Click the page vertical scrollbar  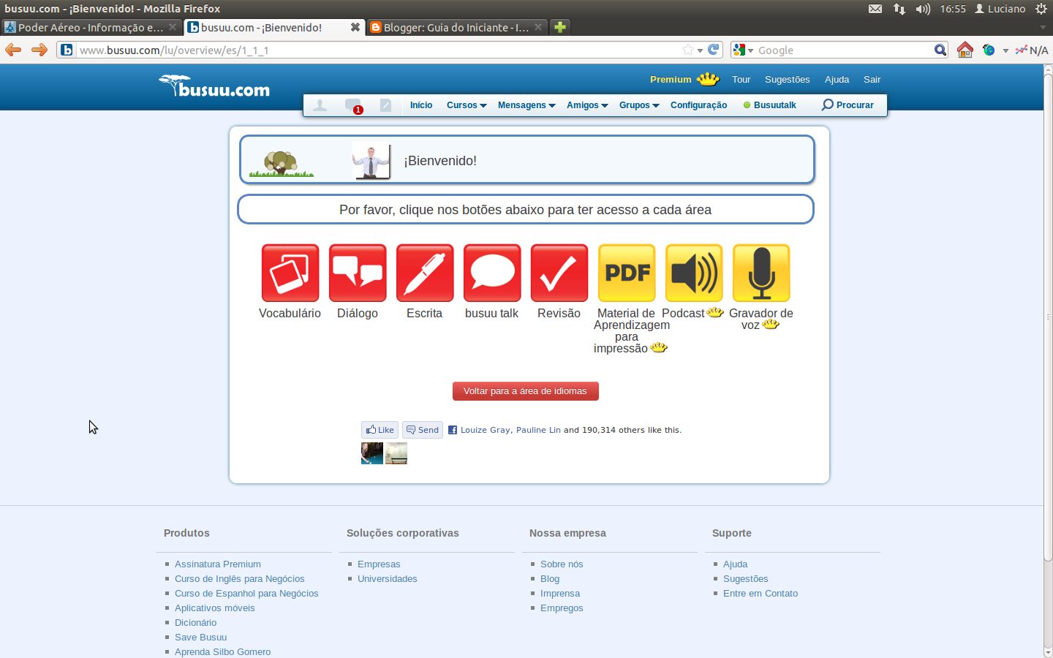pyautogui.click(x=1048, y=317)
